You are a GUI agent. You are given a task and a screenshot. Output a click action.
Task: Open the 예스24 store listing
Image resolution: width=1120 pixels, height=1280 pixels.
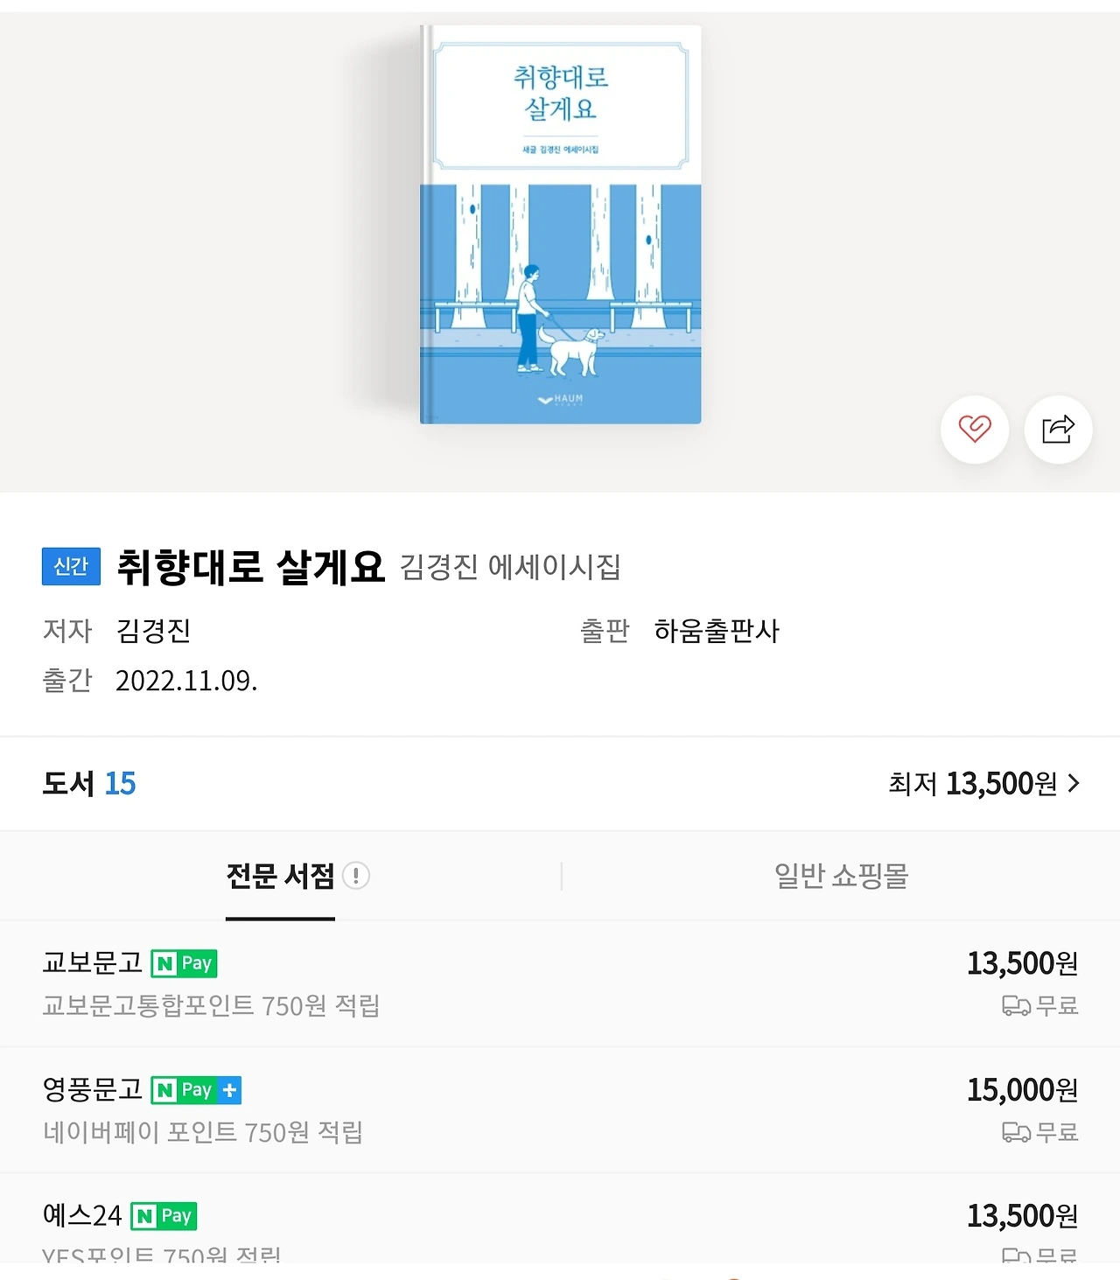click(x=560, y=1219)
